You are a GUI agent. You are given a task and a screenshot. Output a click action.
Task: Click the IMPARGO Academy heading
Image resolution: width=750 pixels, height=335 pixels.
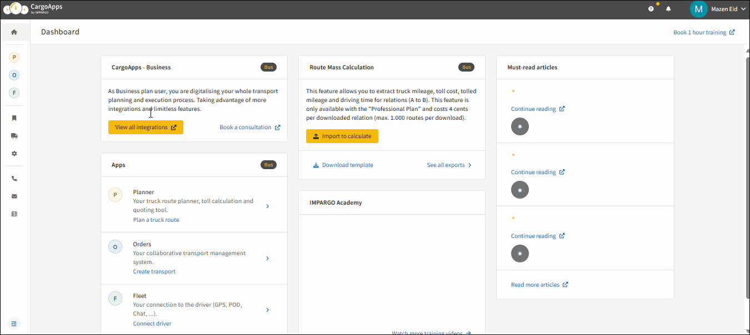(x=336, y=202)
